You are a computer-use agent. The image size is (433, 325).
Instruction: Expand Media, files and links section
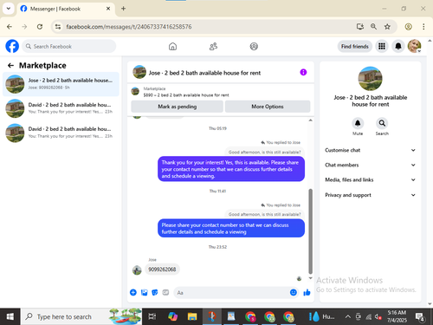371,179
